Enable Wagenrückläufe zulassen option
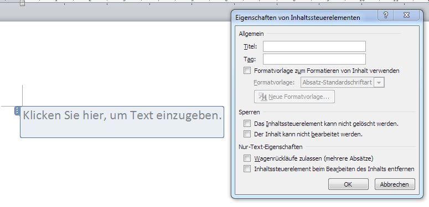 pyautogui.click(x=247, y=158)
